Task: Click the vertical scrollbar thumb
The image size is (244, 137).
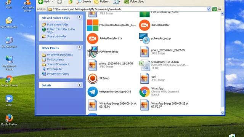Action: click(222, 89)
